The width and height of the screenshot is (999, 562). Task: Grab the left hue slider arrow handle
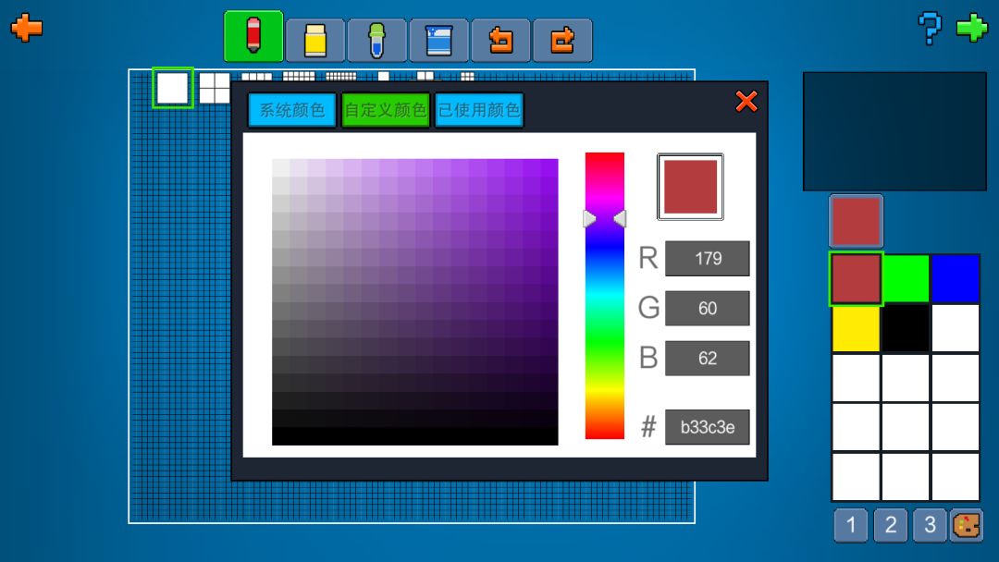click(x=590, y=219)
